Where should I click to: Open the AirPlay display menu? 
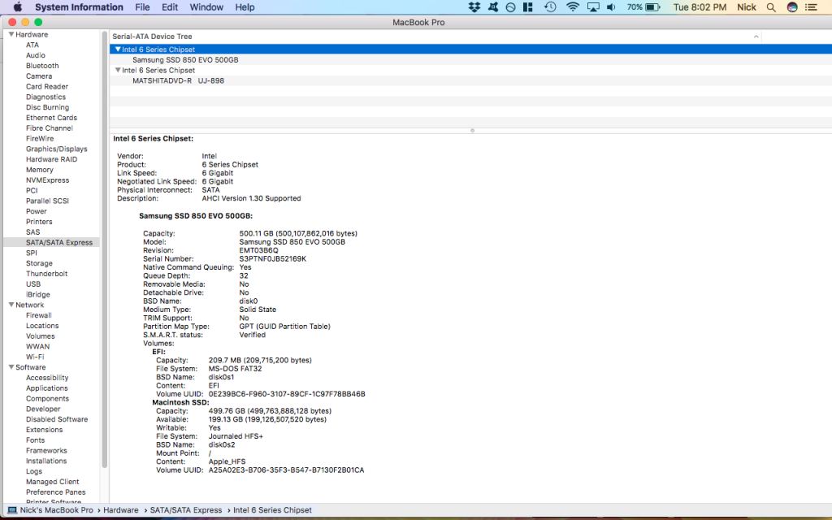point(593,6)
